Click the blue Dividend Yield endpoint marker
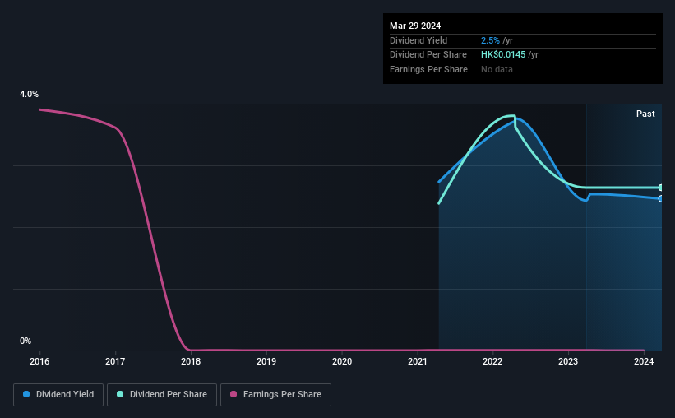The width and height of the screenshot is (675, 418). 660,198
